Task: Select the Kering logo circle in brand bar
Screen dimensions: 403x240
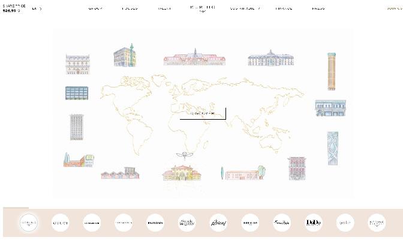Action: [x=29, y=223]
